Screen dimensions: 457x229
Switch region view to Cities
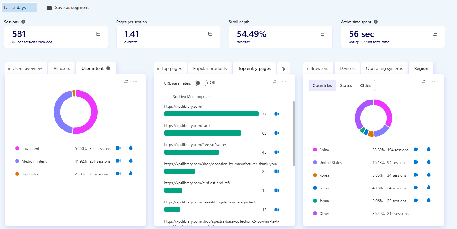pyautogui.click(x=365, y=85)
